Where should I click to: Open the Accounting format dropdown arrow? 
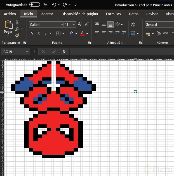(x=153, y=33)
